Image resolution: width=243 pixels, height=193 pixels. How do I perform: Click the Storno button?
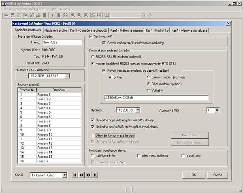(x=218, y=175)
